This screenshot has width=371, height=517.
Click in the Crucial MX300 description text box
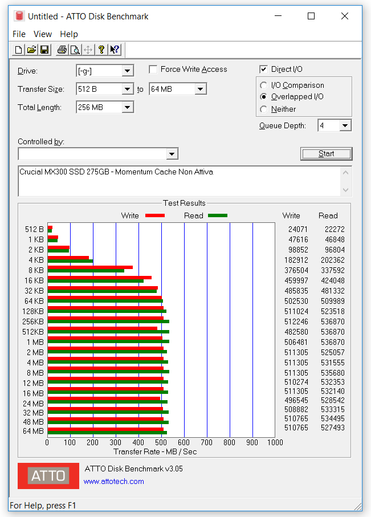[180, 181]
